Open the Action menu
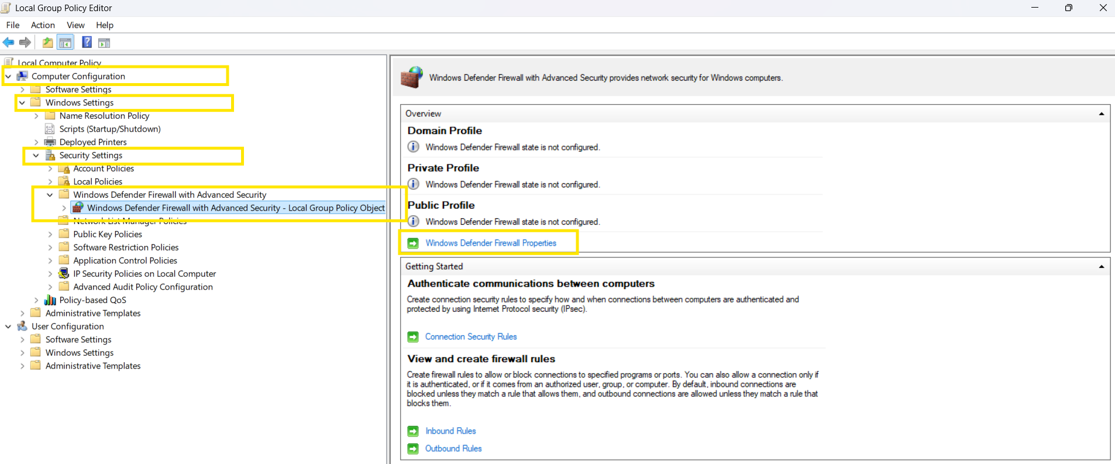The height and width of the screenshot is (464, 1115). click(43, 25)
